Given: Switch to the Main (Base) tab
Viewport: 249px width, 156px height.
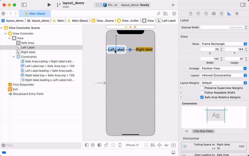Looking at the screenshot, I should pos(35,13).
